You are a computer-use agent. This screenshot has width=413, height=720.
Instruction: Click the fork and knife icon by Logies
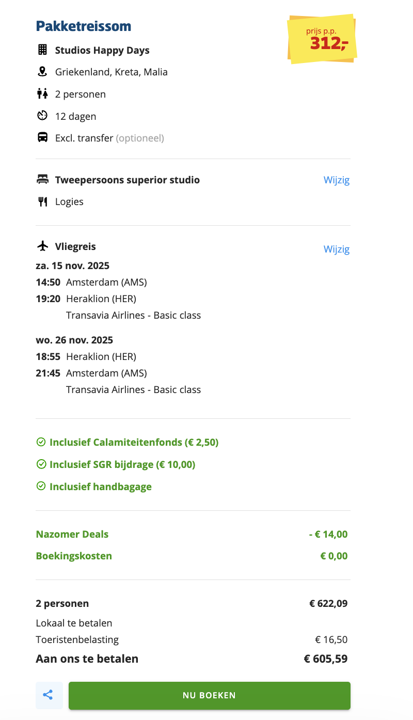pos(42,201)
